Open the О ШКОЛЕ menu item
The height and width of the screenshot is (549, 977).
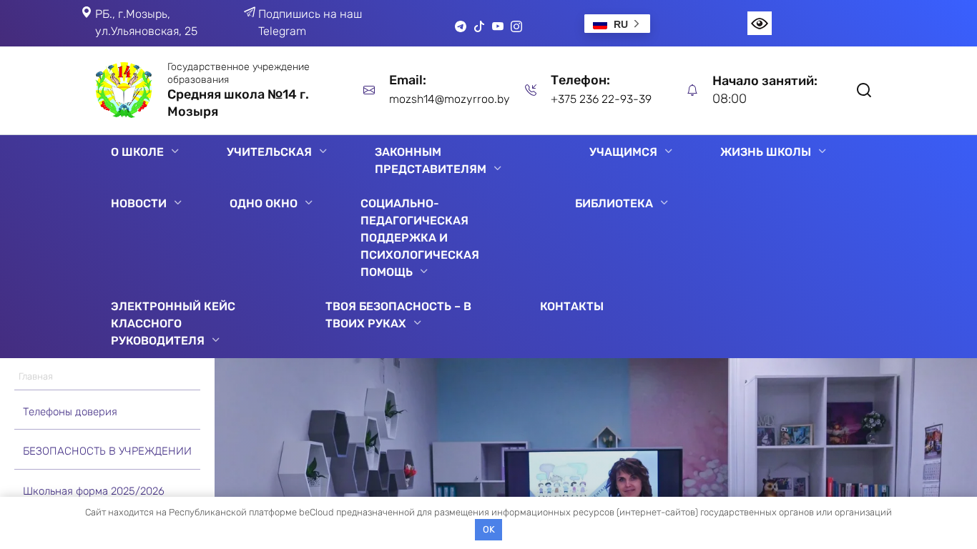[137, 152]
